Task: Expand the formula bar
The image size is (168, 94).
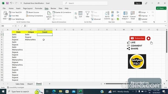Action: click(166, 26)
